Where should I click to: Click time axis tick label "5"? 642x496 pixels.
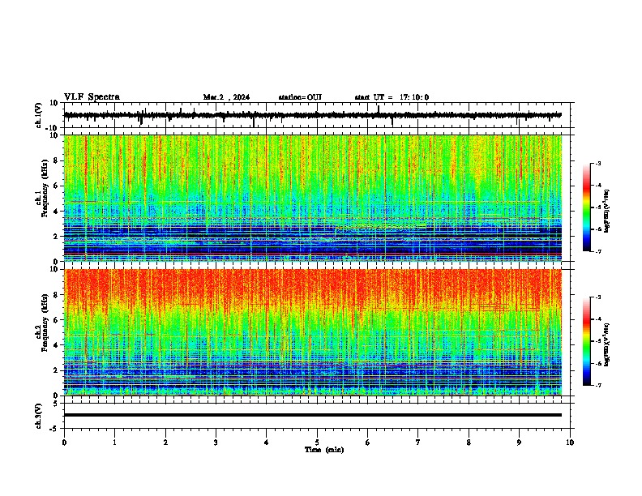click(317, 443)
